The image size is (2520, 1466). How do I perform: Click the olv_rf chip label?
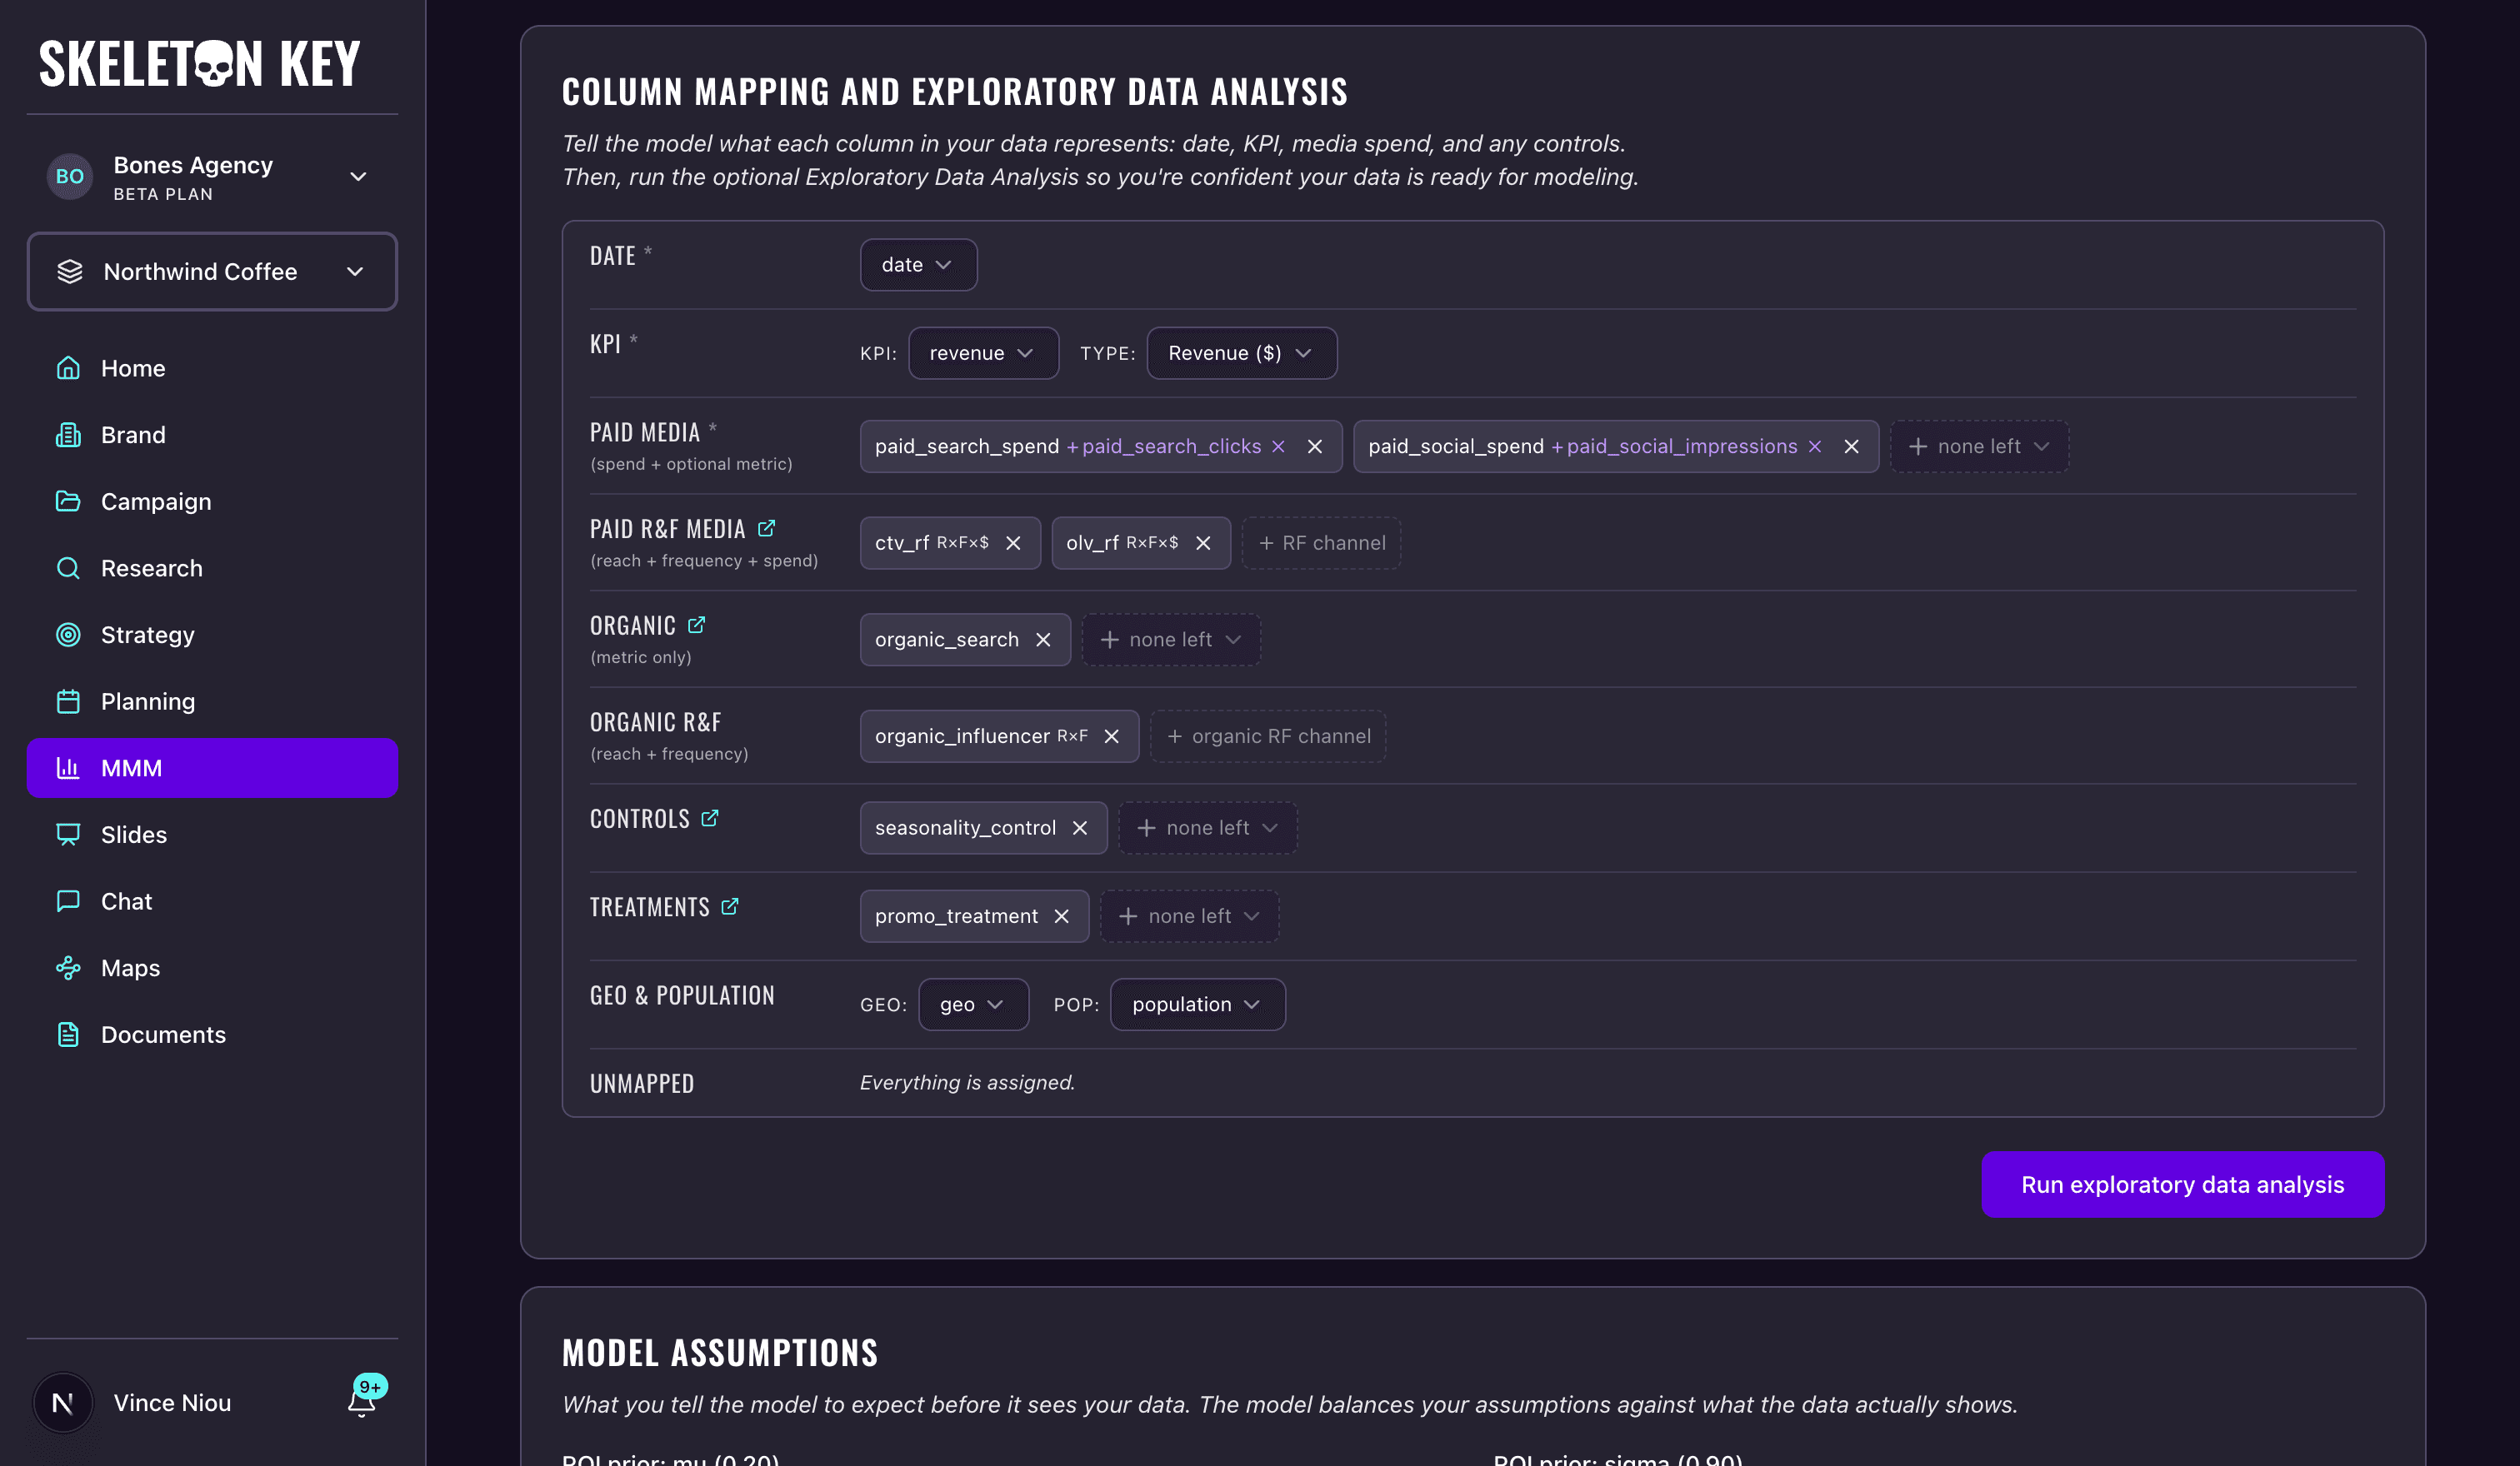[x=1092, y=542]
